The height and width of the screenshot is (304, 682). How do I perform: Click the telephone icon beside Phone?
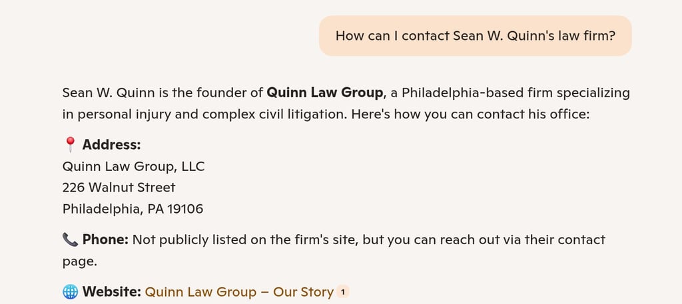(70, 239)
